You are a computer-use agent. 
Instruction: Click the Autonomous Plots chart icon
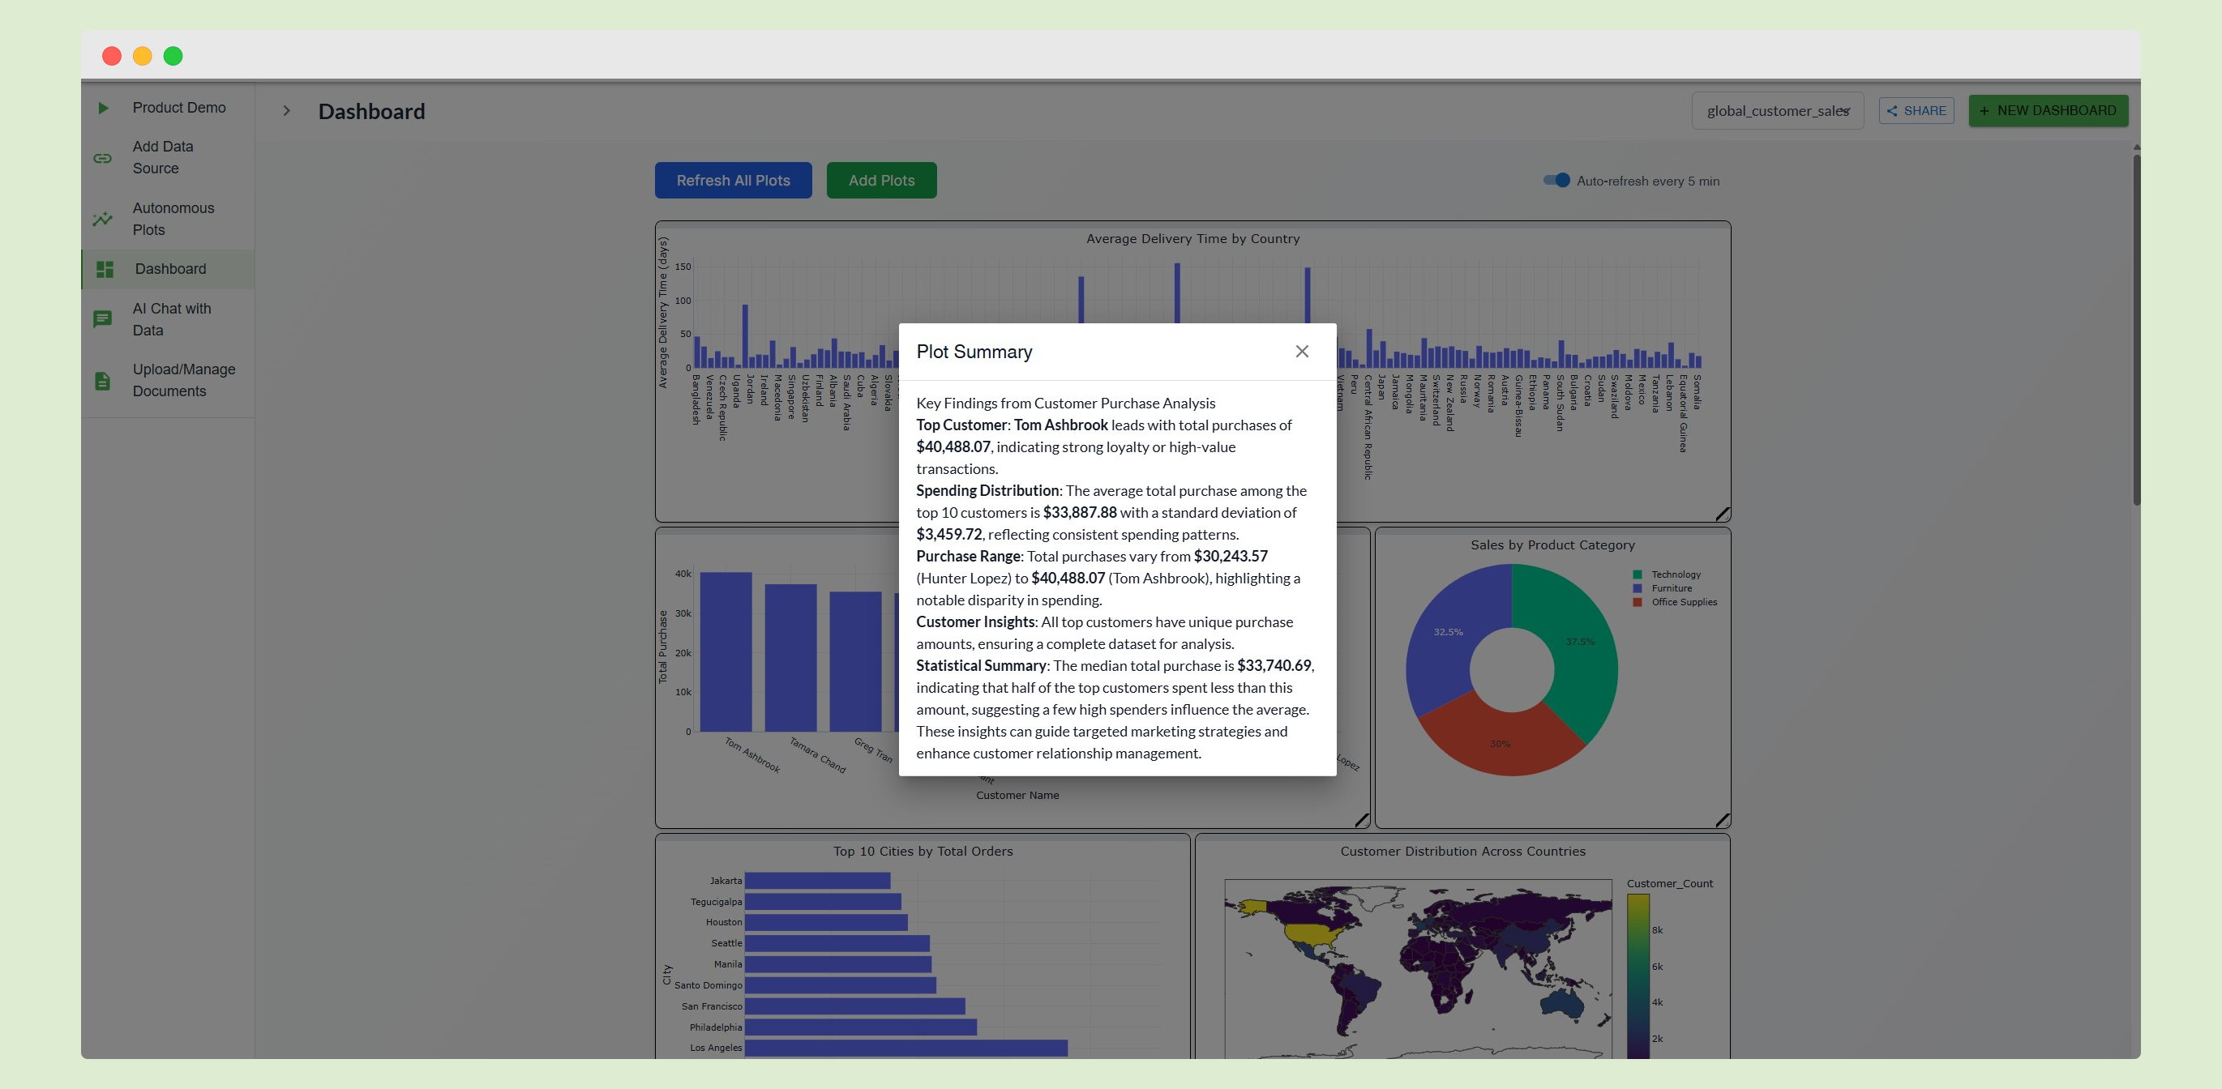point(103,219)
